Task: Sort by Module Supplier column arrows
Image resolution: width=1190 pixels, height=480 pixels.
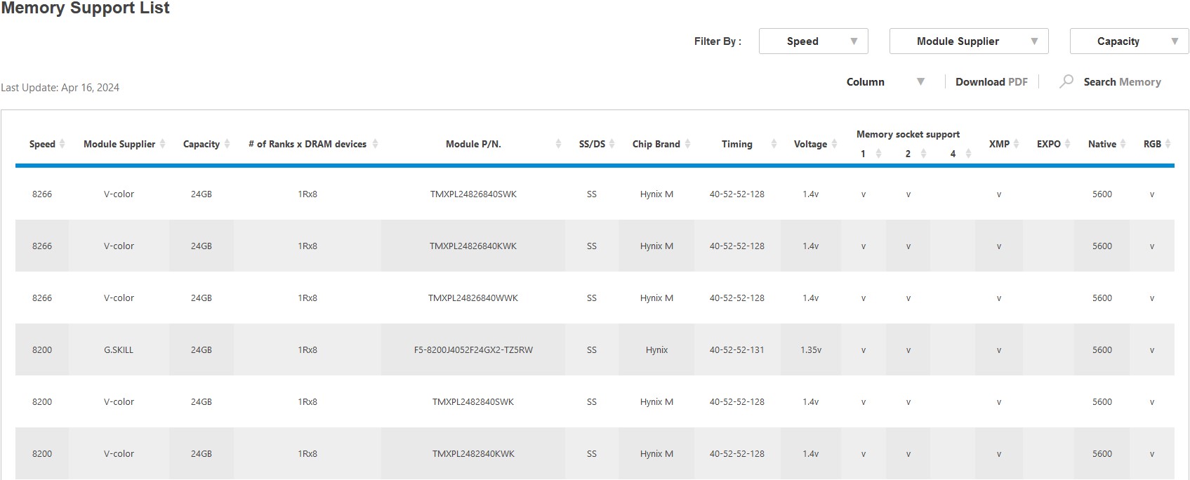Action: tap(162, 144)
